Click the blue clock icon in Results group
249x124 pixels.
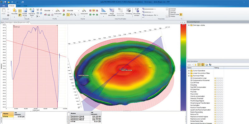coord(41,13)
